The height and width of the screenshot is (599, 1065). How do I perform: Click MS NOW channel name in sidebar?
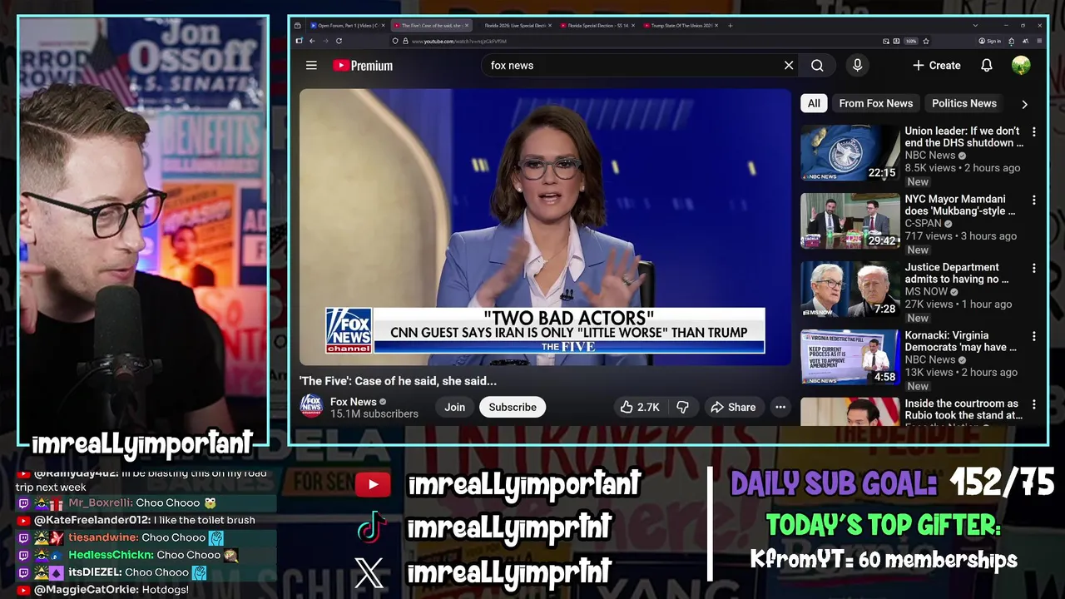click(927, 292)
